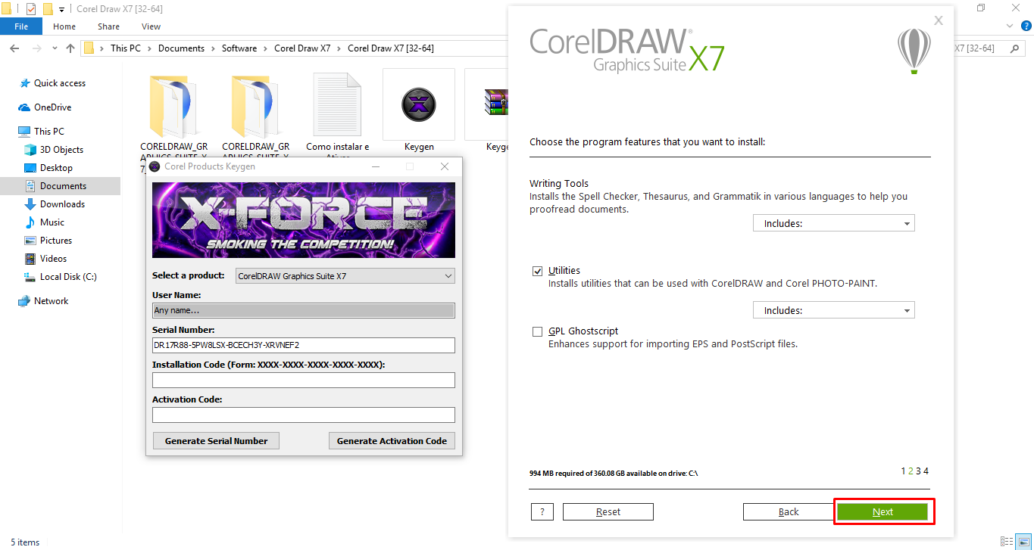The height and width of the screenshot is (550, 1034).
Task: Restore down the Explorer window
Action: coord(981,8)
